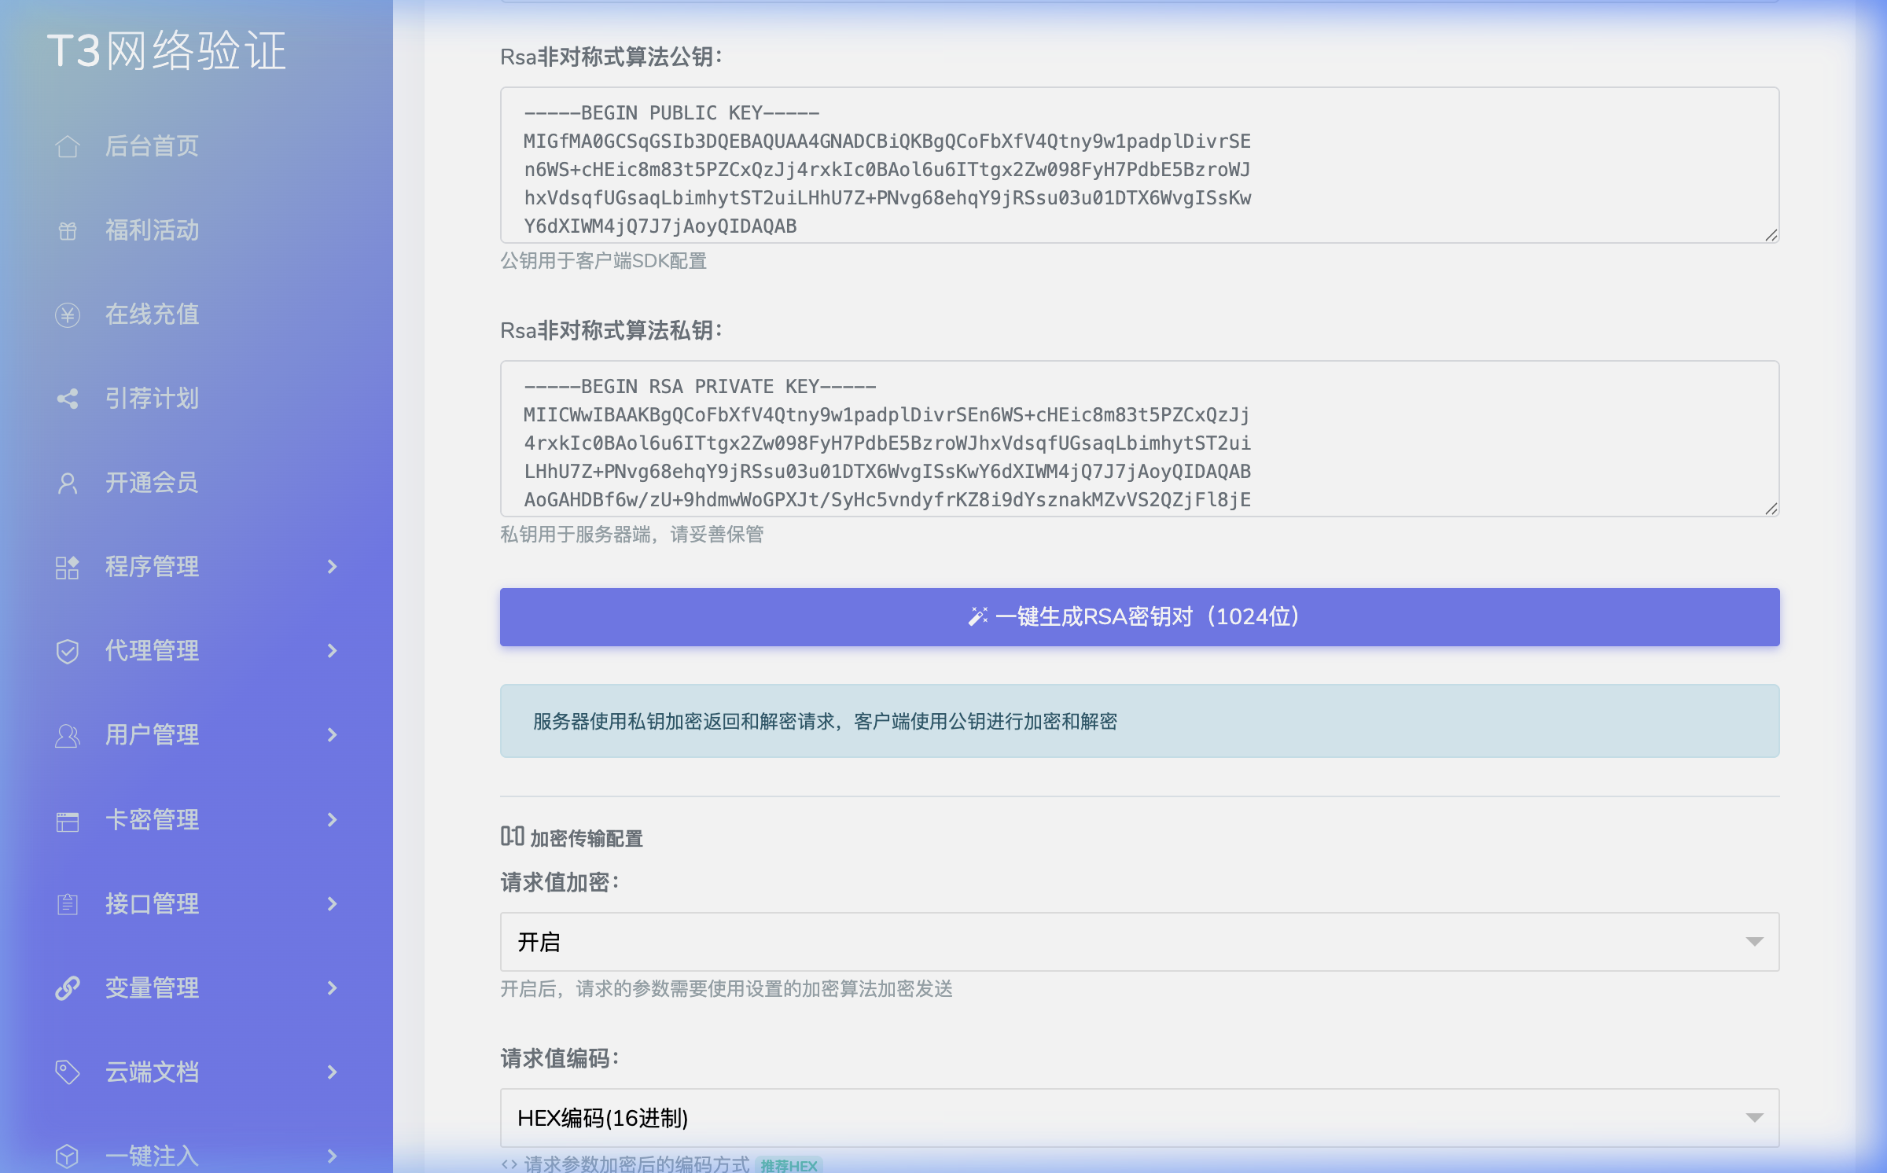Click the users icon for 用户管理
The image size is (1887, 1173).
click(x=68, y=735)
